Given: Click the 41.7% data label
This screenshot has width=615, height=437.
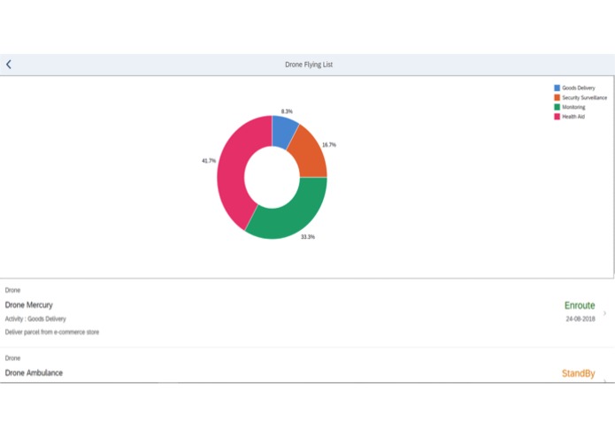Looking at the screenshot, I should pyautogui.click(x=209, y=161).
